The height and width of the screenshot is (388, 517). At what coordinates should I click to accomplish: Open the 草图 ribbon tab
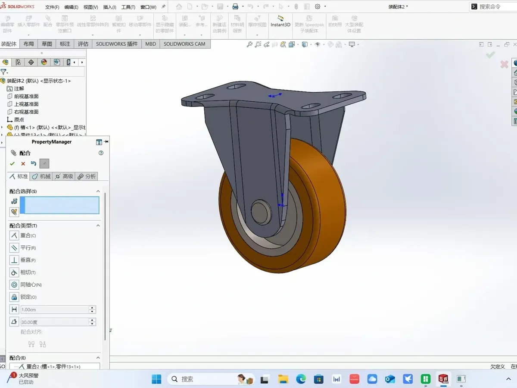(47, 44)
